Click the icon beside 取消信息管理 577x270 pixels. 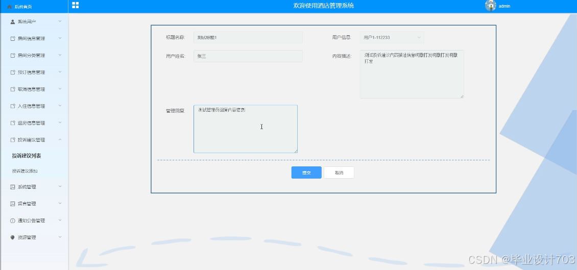pos(13,89)
